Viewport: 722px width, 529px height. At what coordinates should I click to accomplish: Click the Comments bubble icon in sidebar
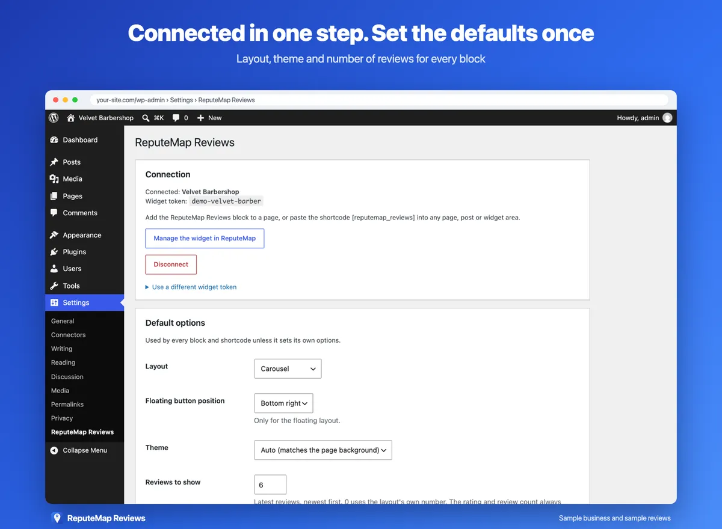coord(54,213)
